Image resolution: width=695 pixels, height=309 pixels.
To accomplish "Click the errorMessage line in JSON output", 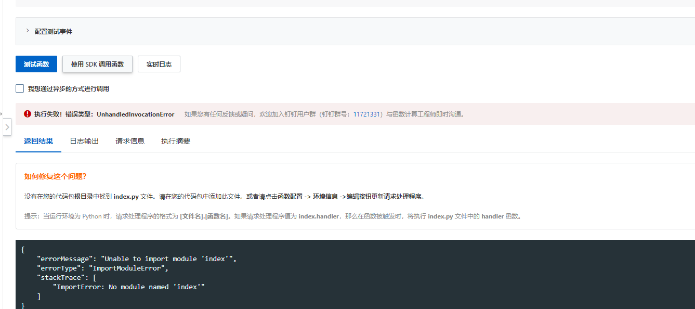I will [x=137, y=259].
